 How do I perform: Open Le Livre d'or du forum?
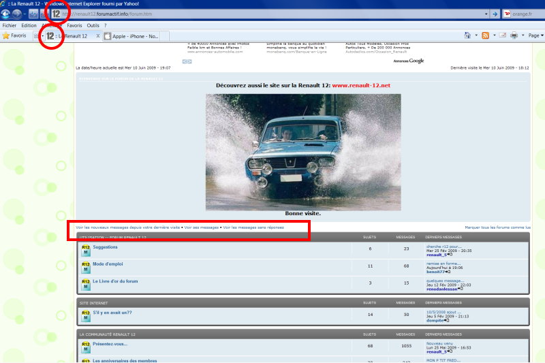pyautogui.click(x=115, y=281)
